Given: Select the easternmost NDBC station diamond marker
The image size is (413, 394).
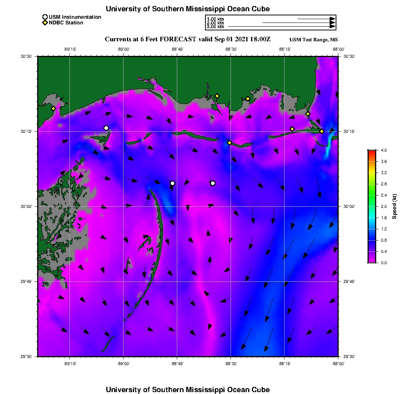Looking at the screenshot, I should coord(322,131).
